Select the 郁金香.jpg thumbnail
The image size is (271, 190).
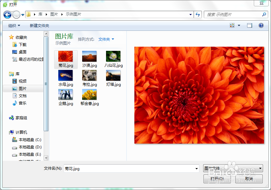click(89, 98)
